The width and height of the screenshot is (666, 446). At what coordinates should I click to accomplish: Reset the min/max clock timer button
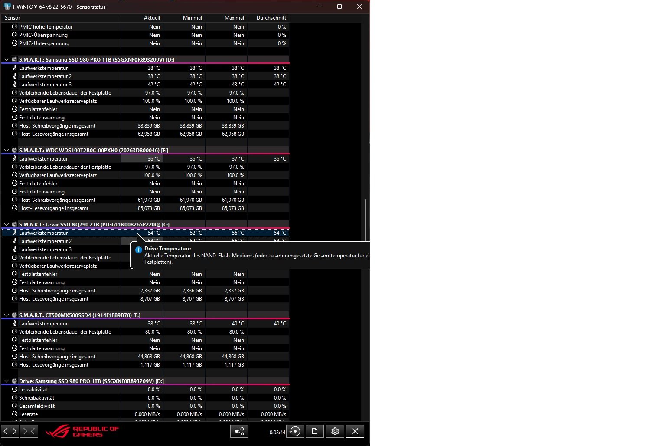coord(295,431)
